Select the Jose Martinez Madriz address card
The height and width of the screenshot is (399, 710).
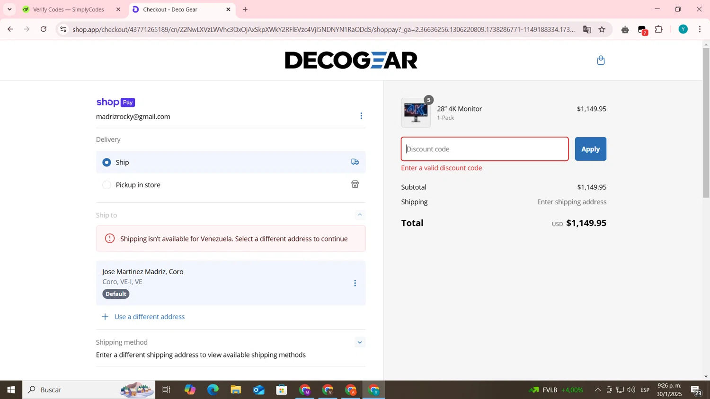[x=231, y=283]
